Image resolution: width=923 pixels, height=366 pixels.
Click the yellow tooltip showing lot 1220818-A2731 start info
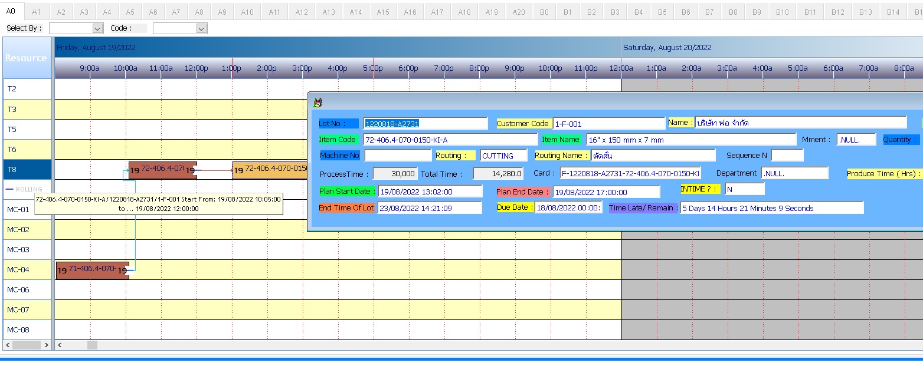(158, 203)
